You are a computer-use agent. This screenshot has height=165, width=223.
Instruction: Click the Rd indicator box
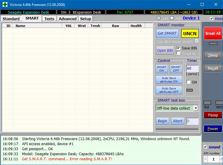click(x=207, y=102)
